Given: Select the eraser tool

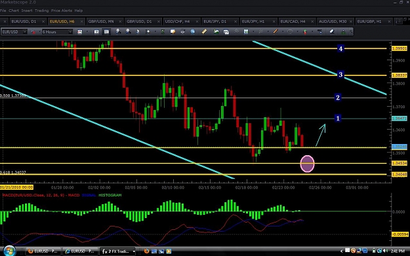Looking at the screenshot, I should tap(332, 31).
